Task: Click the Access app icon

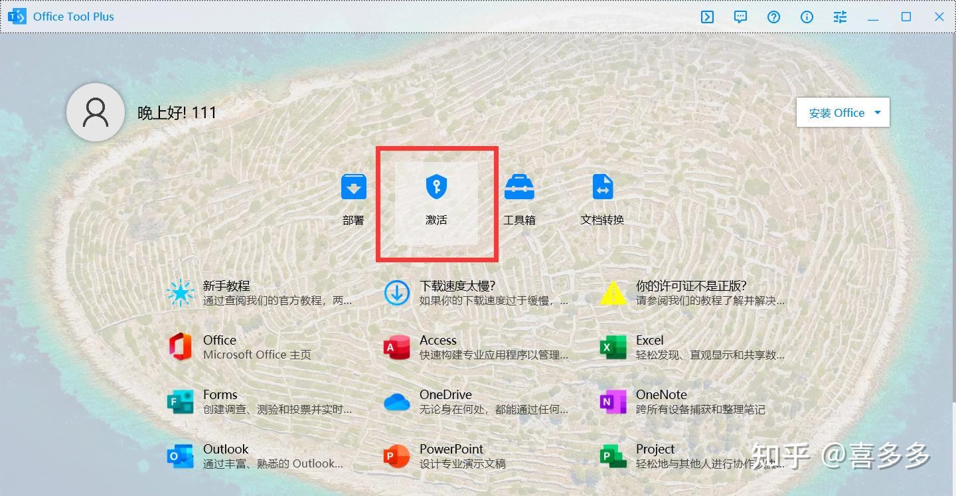Action: click(397, 347)
